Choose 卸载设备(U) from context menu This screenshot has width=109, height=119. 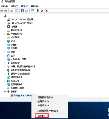click(x=43, y=105)
